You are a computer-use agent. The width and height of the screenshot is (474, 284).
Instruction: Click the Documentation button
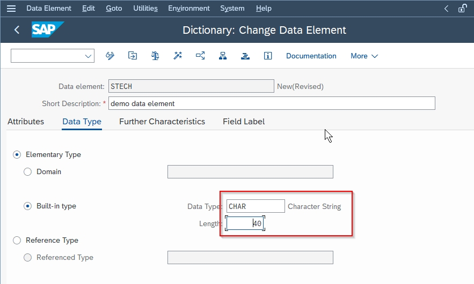pos(311,56)
